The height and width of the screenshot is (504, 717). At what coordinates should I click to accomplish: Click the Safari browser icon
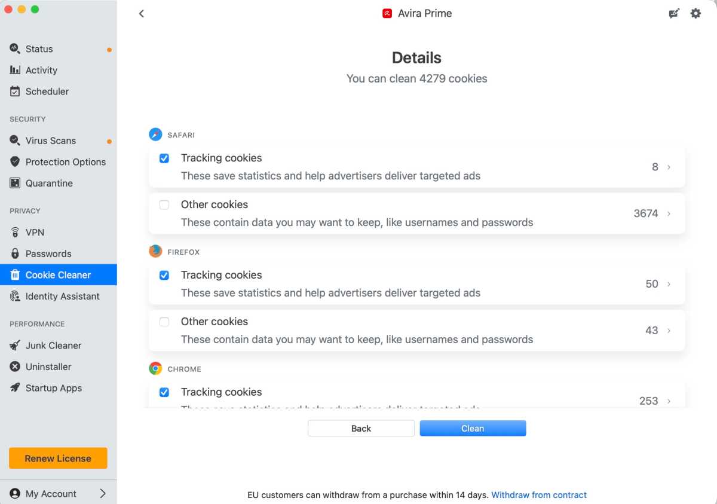(155, 135)
